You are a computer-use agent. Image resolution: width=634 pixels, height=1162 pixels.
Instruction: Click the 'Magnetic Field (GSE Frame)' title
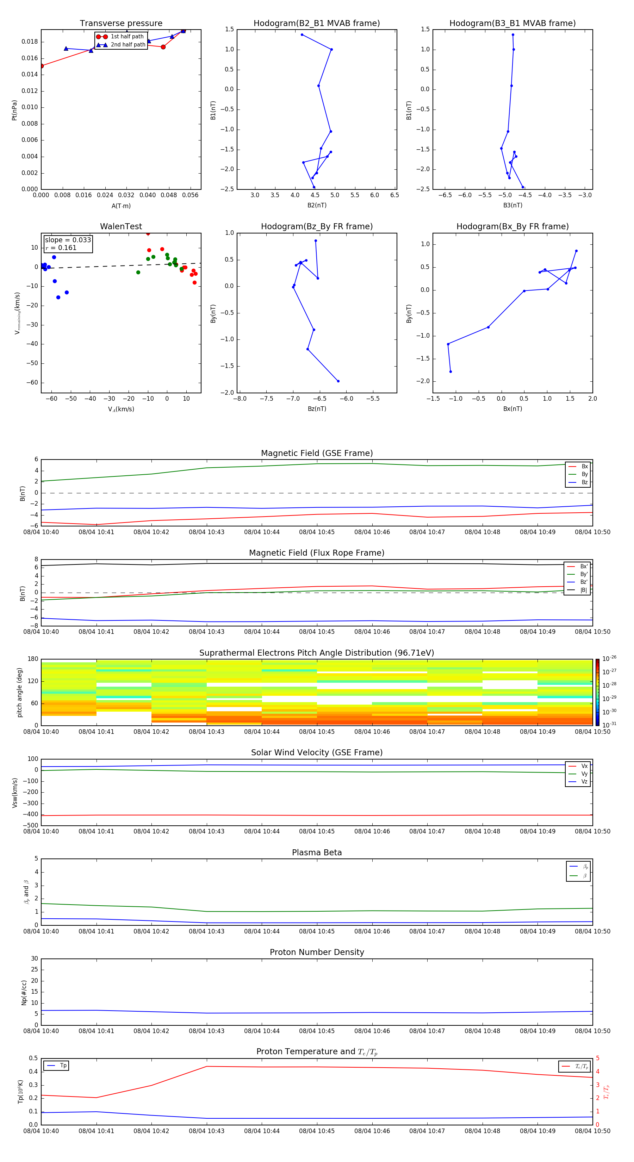pos(317,453)
